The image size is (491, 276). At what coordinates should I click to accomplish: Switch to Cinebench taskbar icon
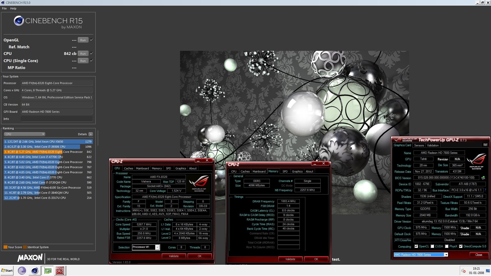coord(35,270)
